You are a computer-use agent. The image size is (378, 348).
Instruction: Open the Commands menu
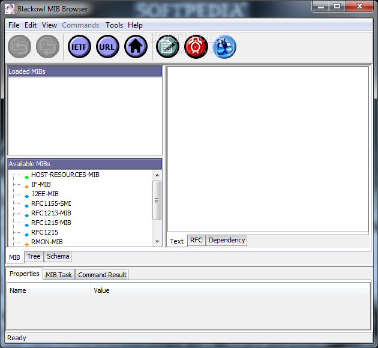pyautogui.click(x=80, y=25)
